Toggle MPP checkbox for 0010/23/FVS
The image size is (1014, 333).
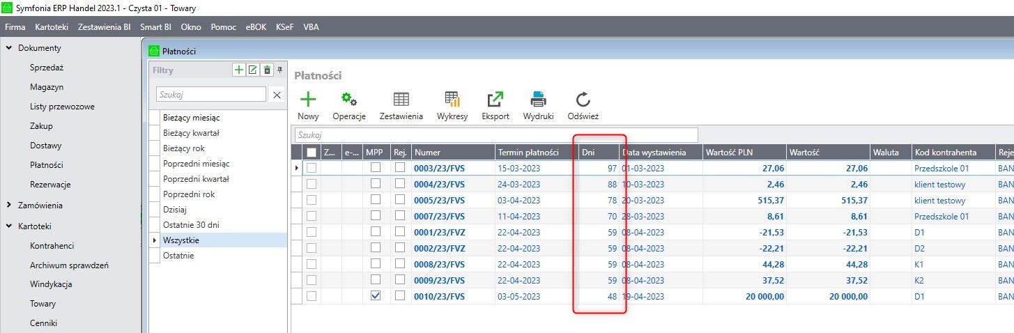coord(376,296)
